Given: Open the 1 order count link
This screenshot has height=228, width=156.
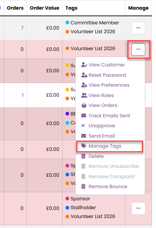Looking at the screenshot, I should point(22,95).
